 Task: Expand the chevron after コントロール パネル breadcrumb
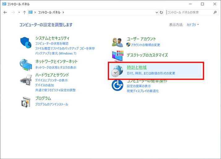click(63, 12)
